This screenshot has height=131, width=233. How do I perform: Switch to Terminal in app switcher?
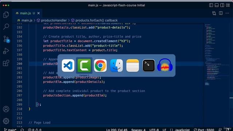point(149,65)
